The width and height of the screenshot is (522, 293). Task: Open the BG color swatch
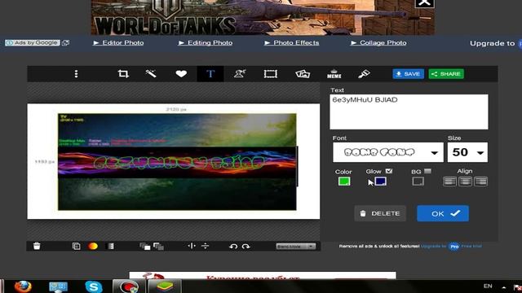click(x=418, y=181)
